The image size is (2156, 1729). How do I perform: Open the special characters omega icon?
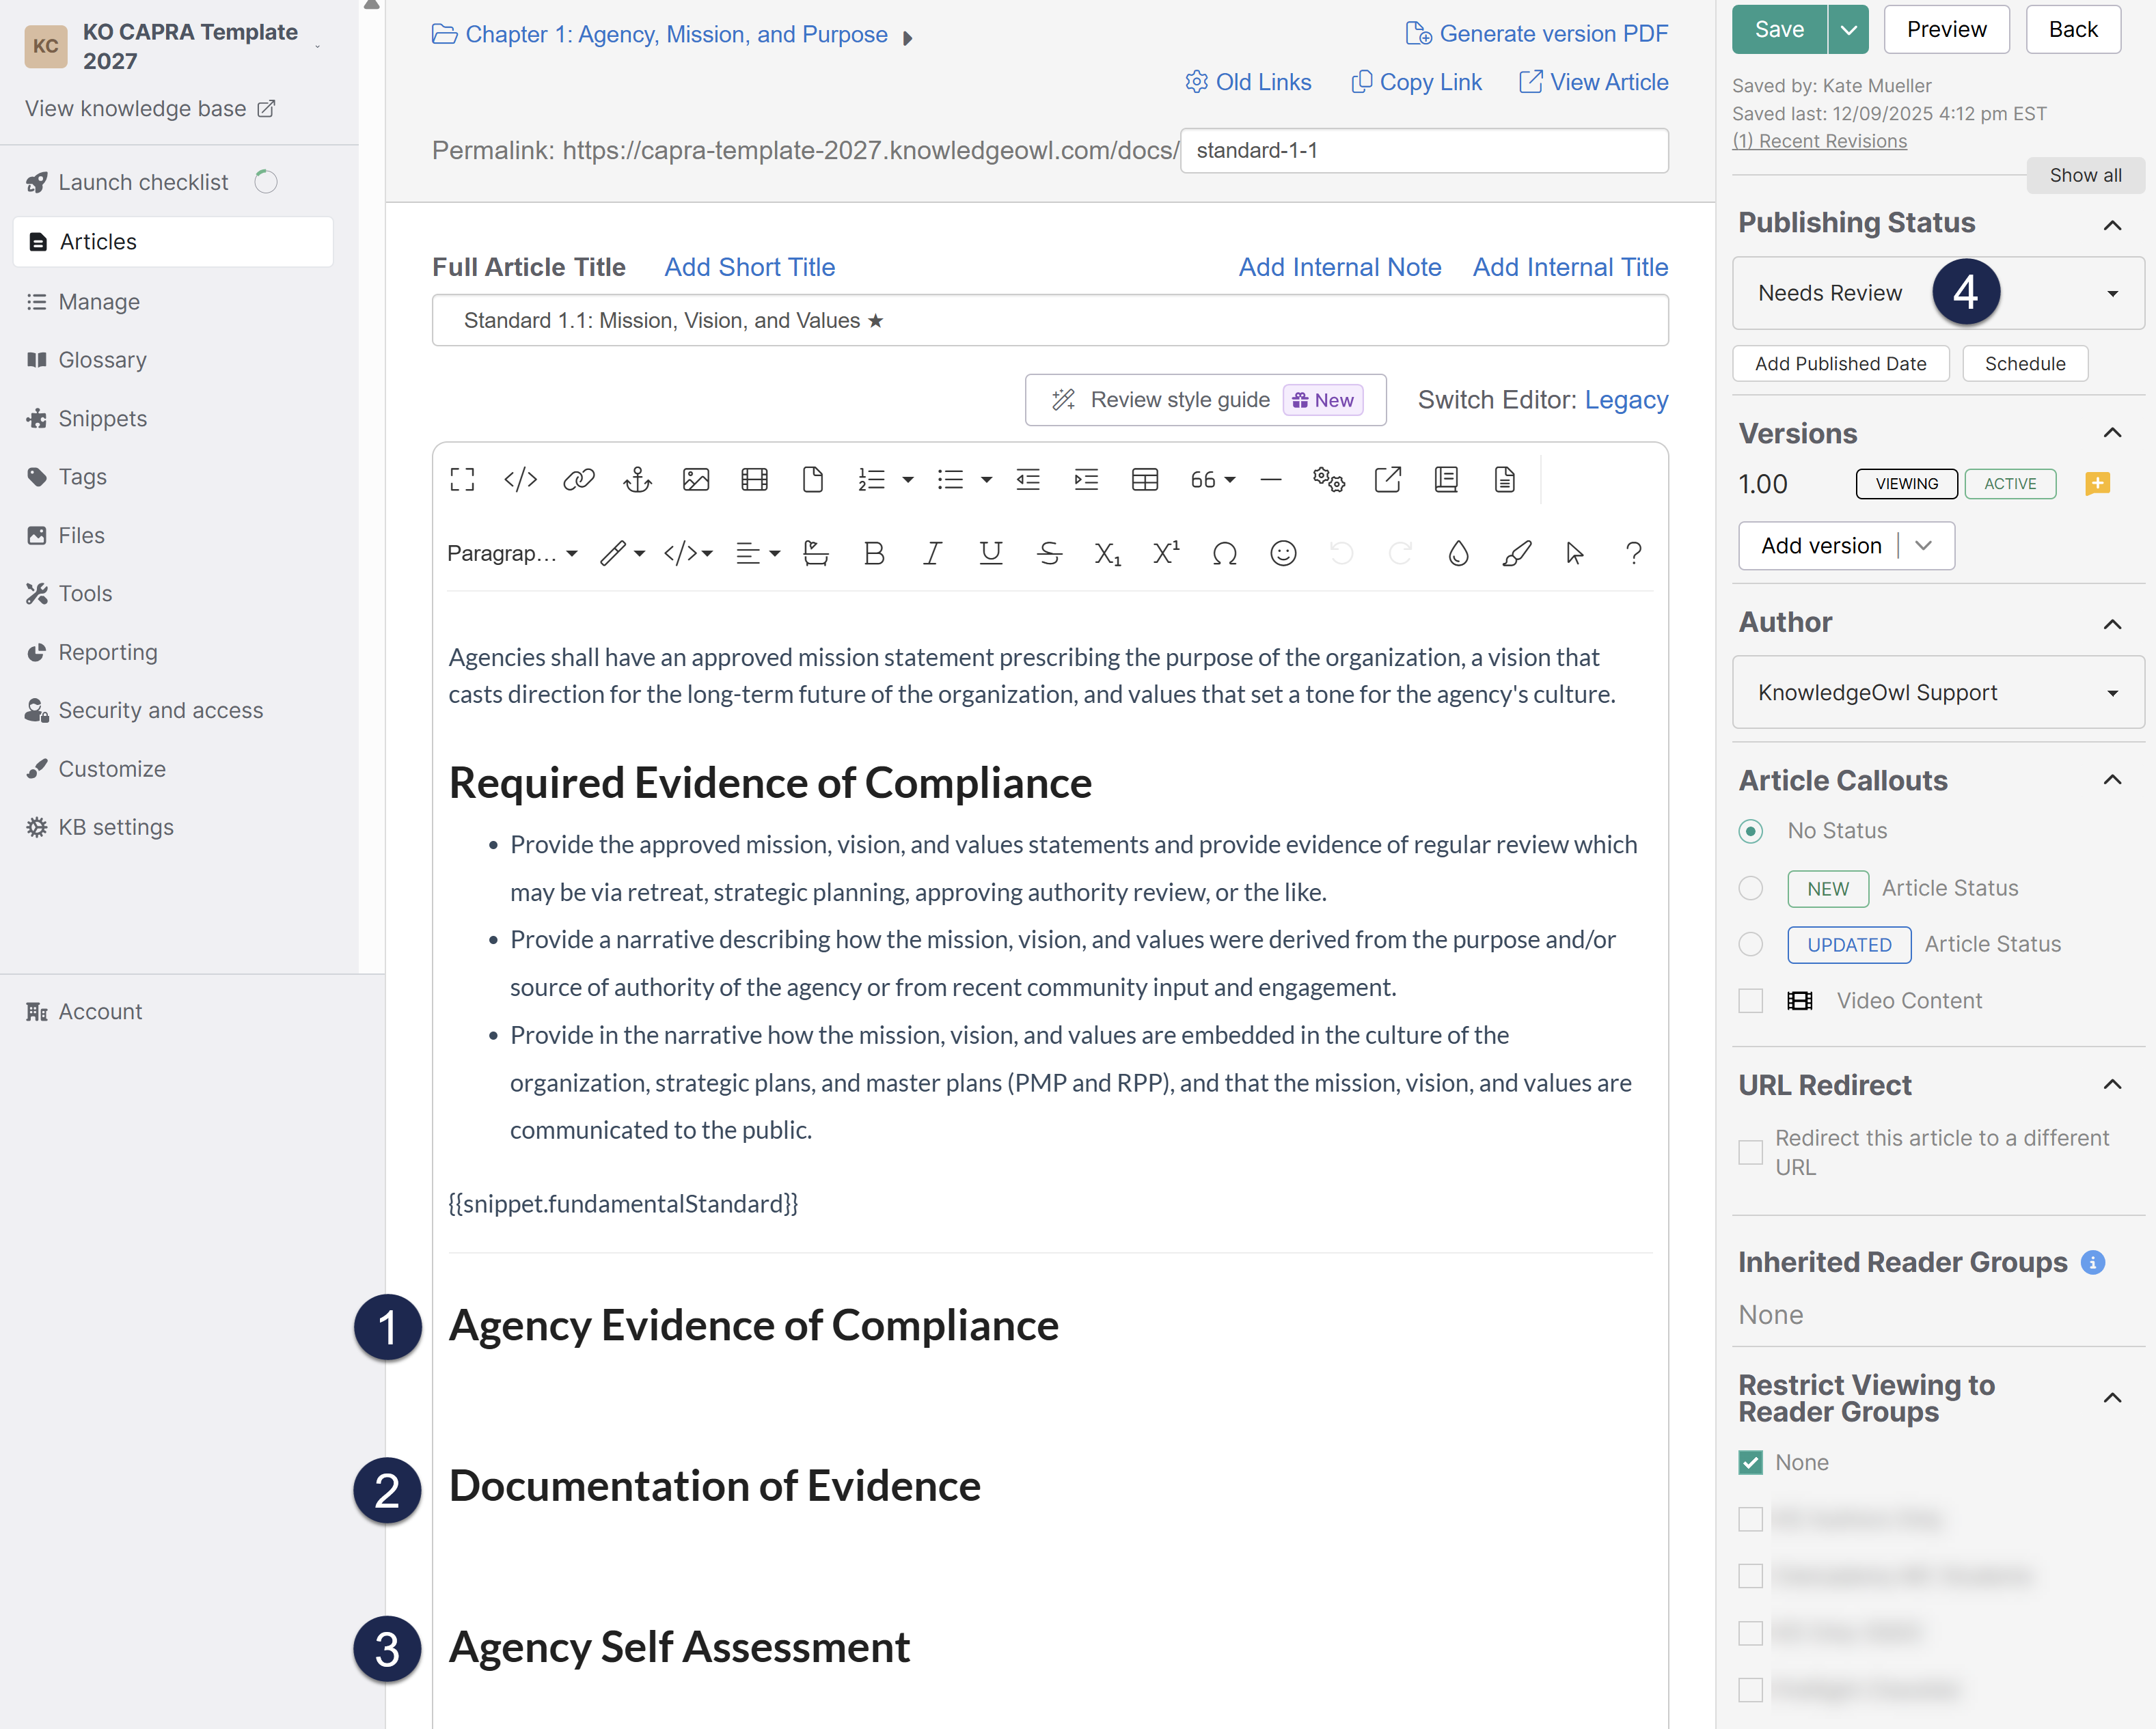pos(1224,553)
